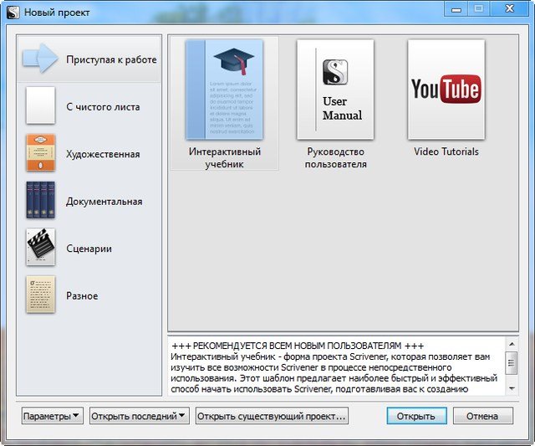Open the Открыть последний dropdown list
Viewport: 535px width, 446px height.
click(139, 416)
